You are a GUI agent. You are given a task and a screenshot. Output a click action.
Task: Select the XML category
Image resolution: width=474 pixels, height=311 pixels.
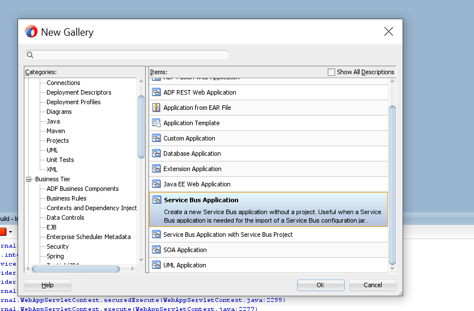click(52, 170)
